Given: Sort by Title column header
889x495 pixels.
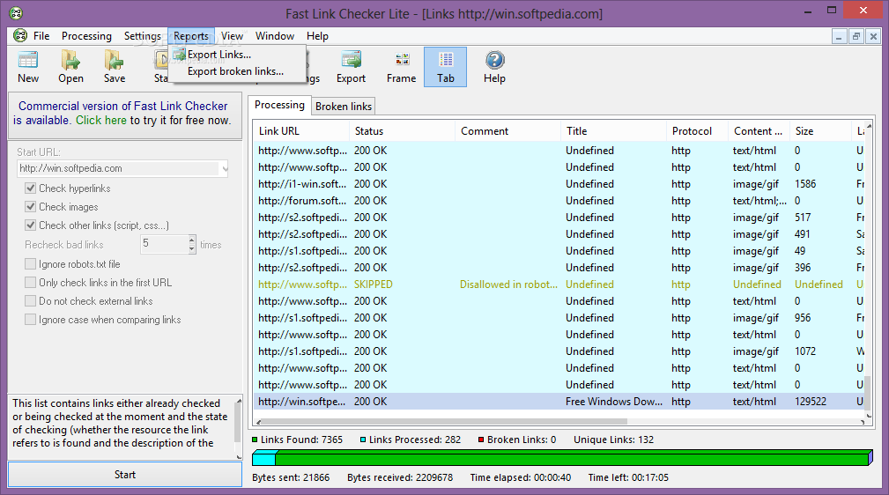Looking at the screenshot, I should point(613,131).
